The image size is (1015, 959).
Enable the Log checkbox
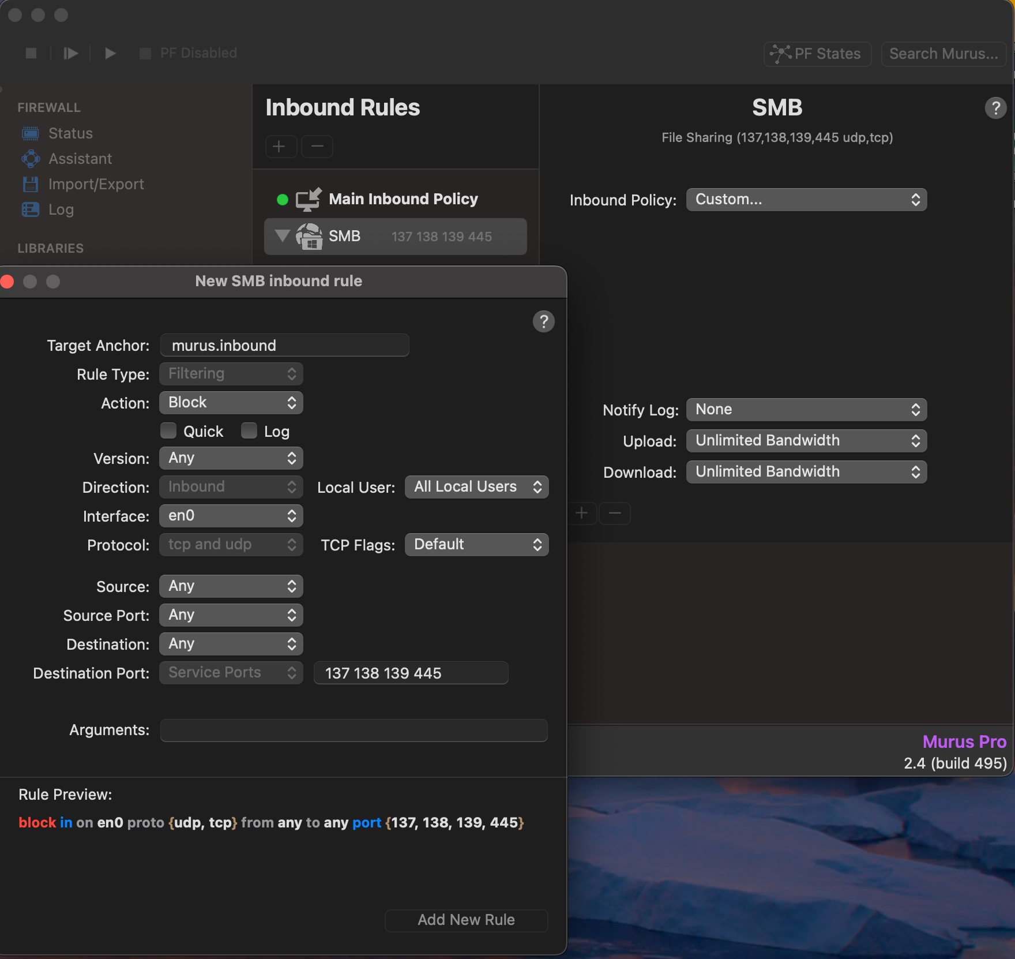click(x=249, y=430)
